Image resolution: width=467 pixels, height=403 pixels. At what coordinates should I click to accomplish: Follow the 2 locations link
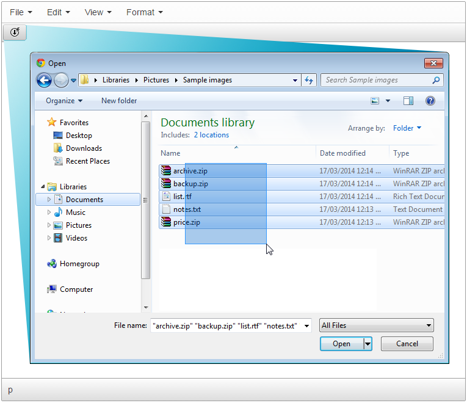[211, 135]
